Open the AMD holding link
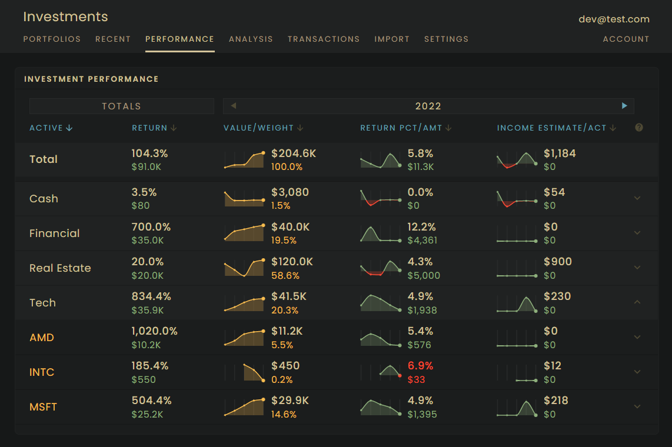The width and height of the screenshot is (672, 447). (x=42, y=338)
